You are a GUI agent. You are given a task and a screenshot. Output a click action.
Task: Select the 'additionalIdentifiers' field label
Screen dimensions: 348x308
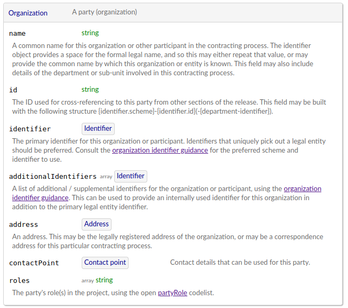click(53, 176)
